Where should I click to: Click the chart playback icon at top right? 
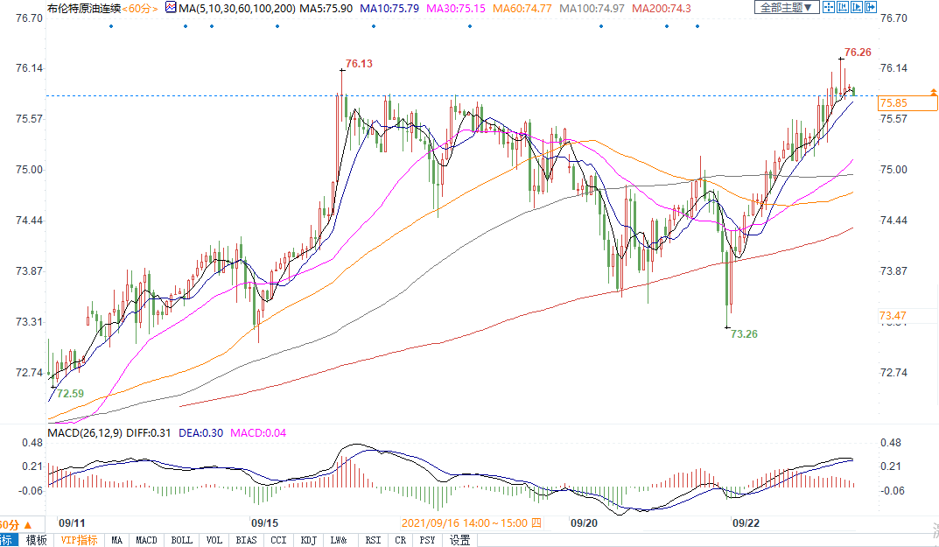pos(855,8)
